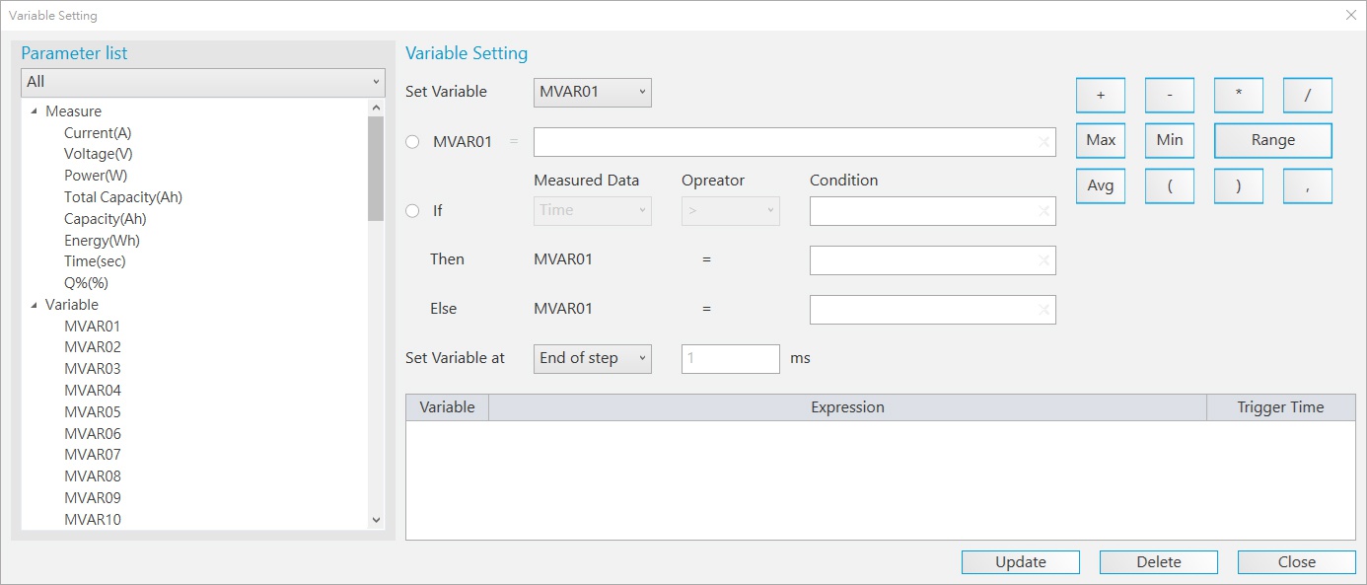Click the Update button

coord(1020,562)
